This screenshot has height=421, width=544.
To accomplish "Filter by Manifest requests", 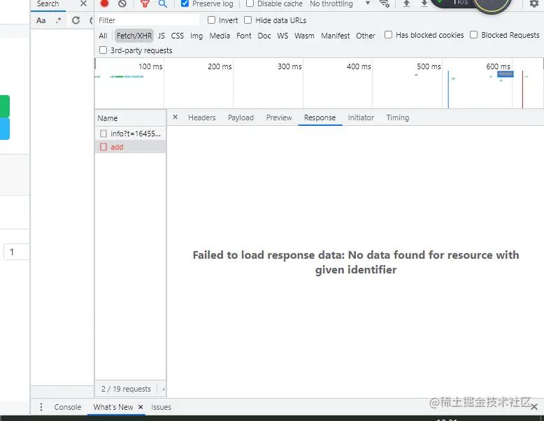I will [336, 36].
